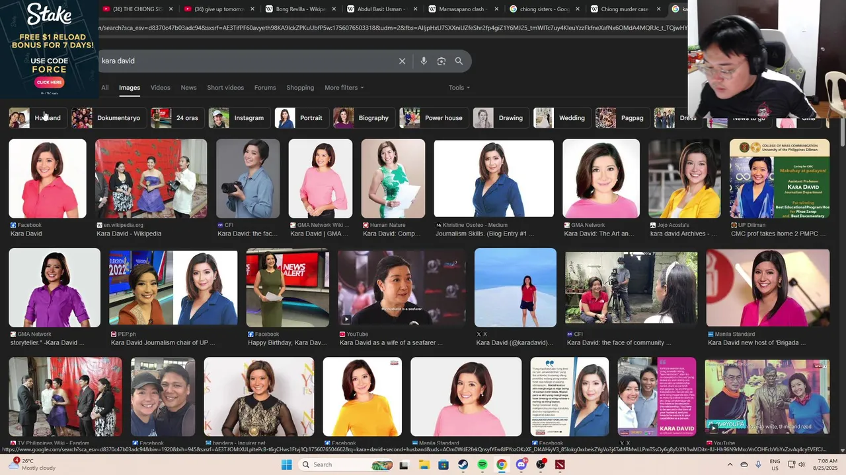846x475 pixels.
Task: Open Kara David Journalism chair PEP.ph image
Action: pos(173,288)
